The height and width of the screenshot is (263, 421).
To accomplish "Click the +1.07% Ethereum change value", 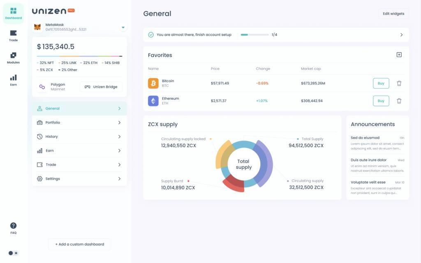I will pyautogui.click(x=262, y=101).
